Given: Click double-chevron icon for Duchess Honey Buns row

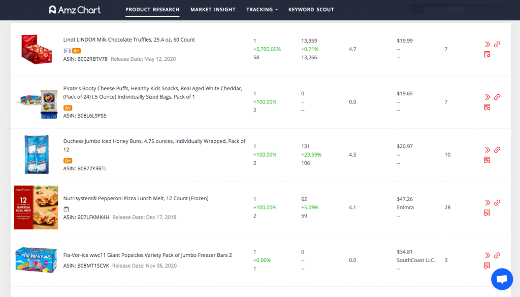Looking at the screenshot, I should pos(487,150).
